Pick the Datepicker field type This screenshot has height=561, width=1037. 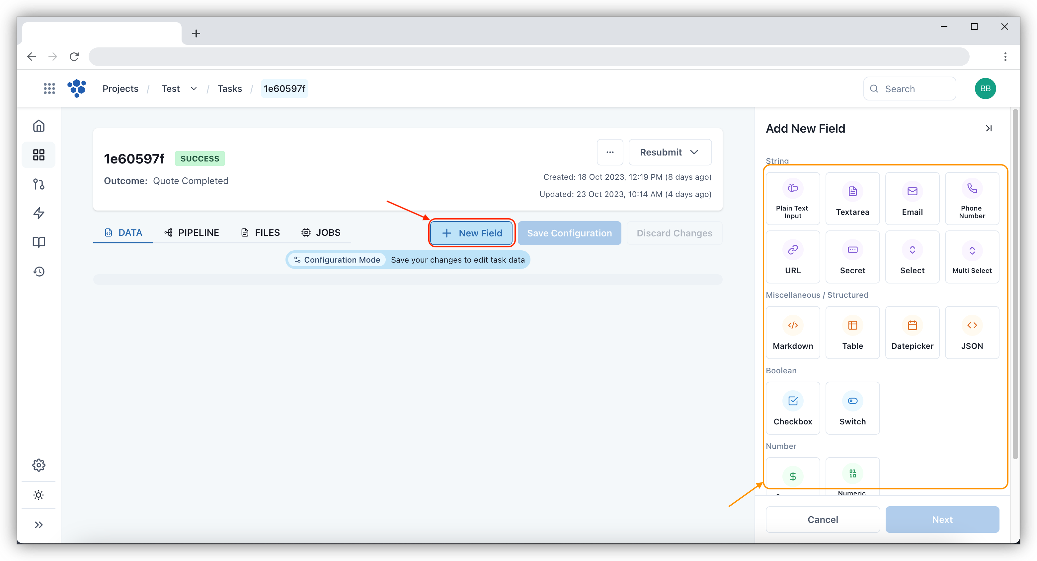point(912,333)
